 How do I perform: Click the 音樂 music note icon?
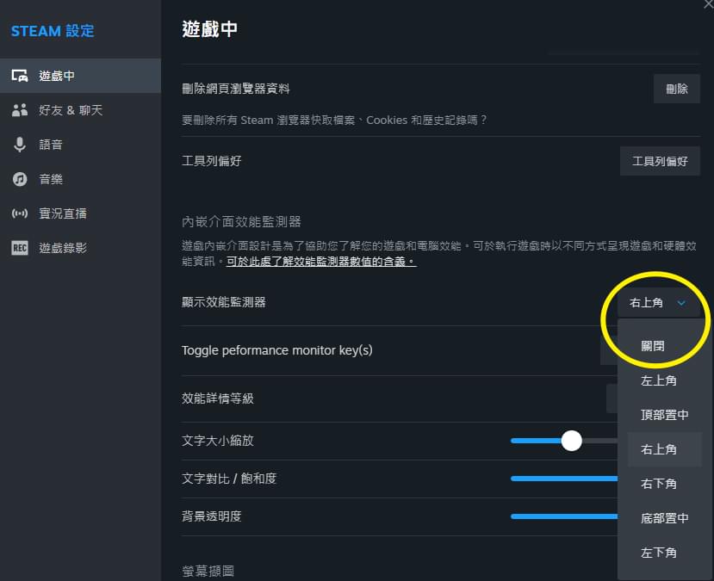20,179
